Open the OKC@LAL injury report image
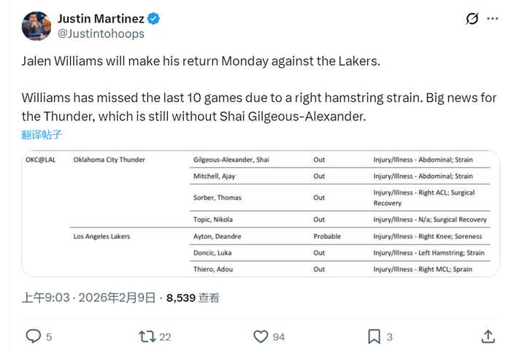The height and width of the screenshot is (350, 511). tap(261, 213)
